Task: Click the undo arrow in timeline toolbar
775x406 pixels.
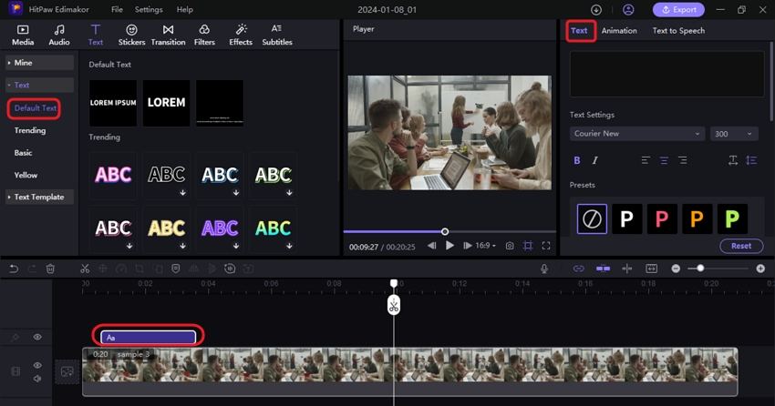Action: tap(14, 269)
